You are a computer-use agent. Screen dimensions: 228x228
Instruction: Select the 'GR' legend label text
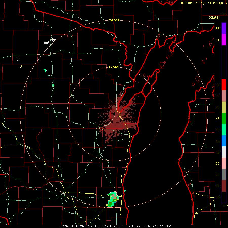pos(217,96)
